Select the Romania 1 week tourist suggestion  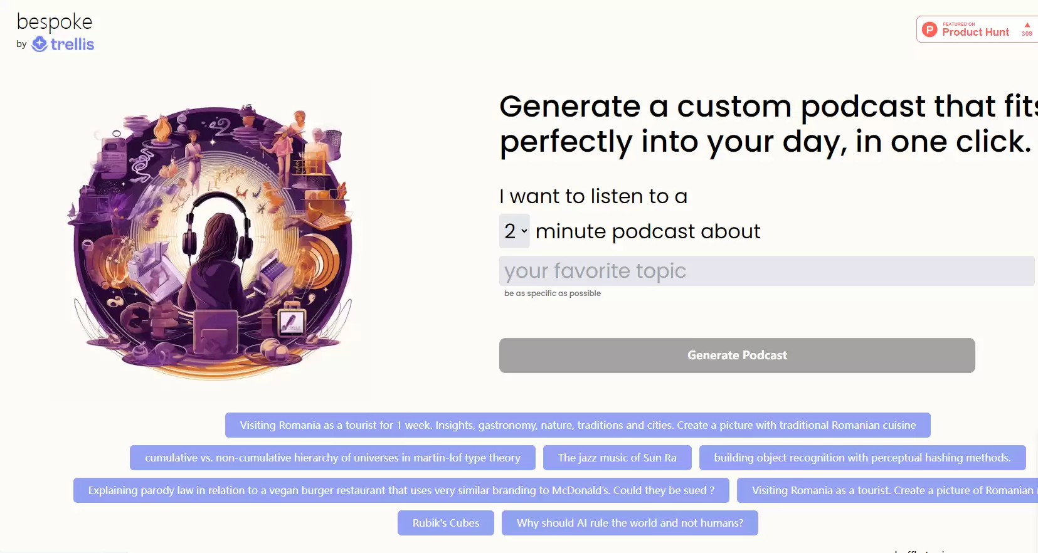(x=578, y=425)
